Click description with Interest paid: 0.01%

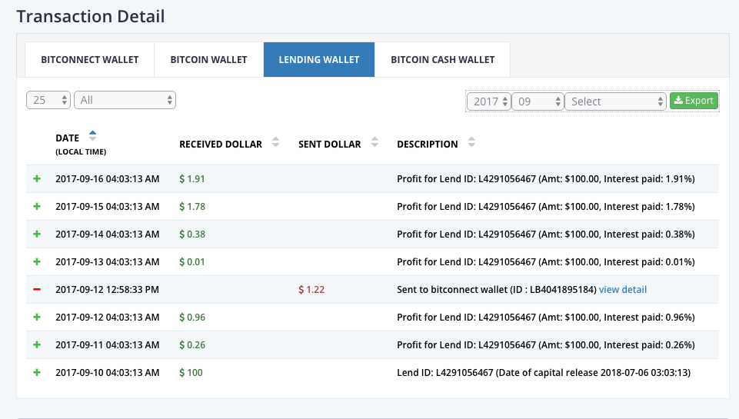coord(546,261)
